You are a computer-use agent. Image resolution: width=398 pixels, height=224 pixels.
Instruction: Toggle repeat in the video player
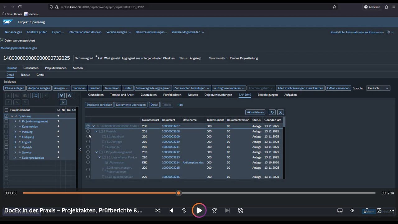coord(240,211)
